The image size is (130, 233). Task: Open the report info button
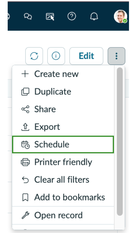pos(56,56)
